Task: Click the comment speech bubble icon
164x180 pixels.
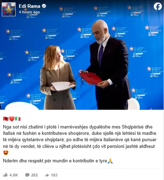Action: click(27, 175)
